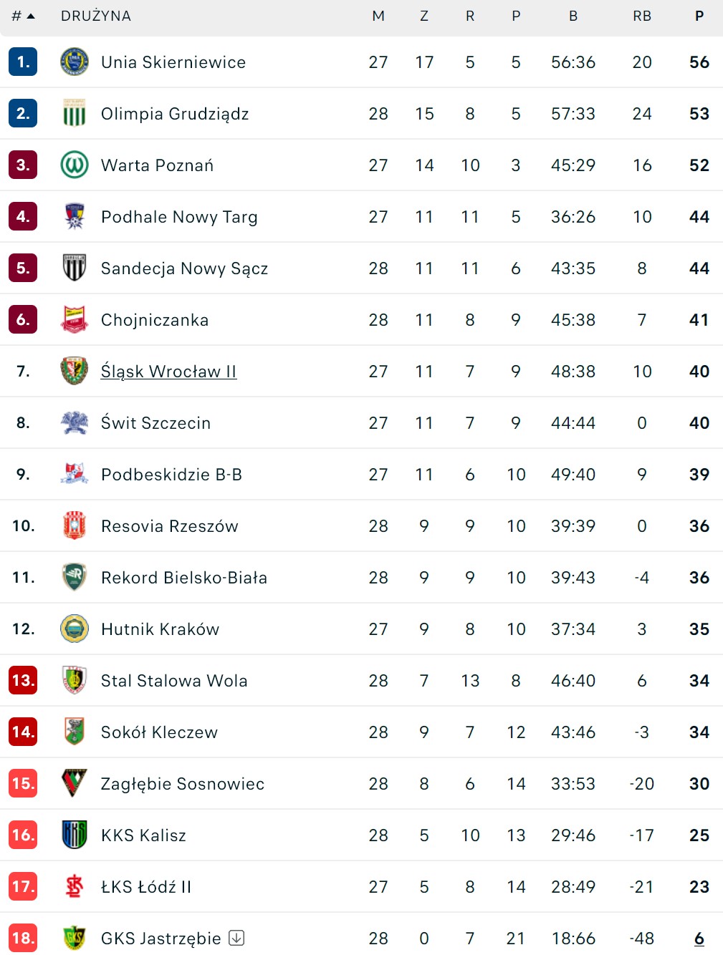Open the Podhale Nowy Targ team page
This screenshot has width=723, height=955.
(179, 217)
